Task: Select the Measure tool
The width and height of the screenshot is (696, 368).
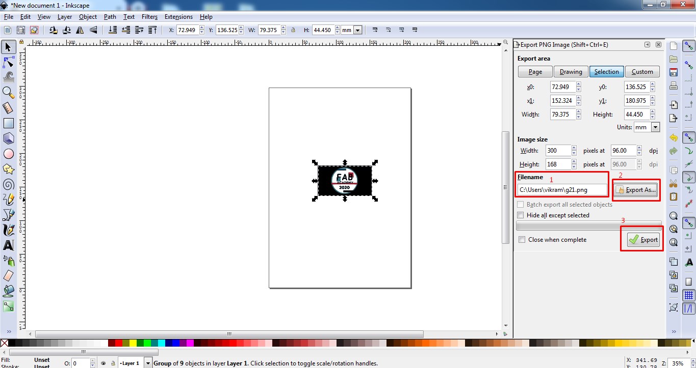Action: pos(8,108)
